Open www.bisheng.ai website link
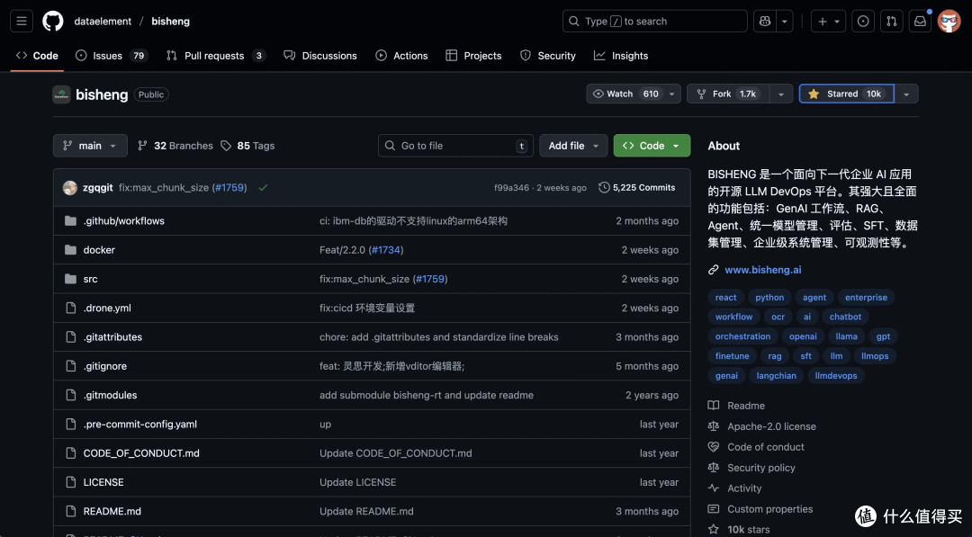Screen dimensions: 972x537 (x=763, y=270)
